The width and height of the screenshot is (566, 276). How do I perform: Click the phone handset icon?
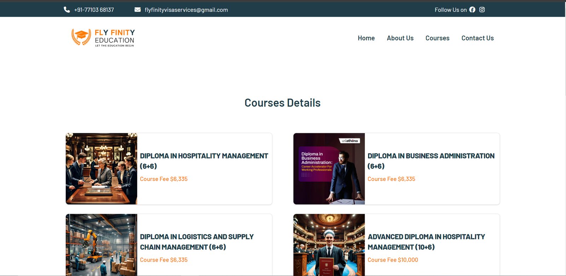67,10
